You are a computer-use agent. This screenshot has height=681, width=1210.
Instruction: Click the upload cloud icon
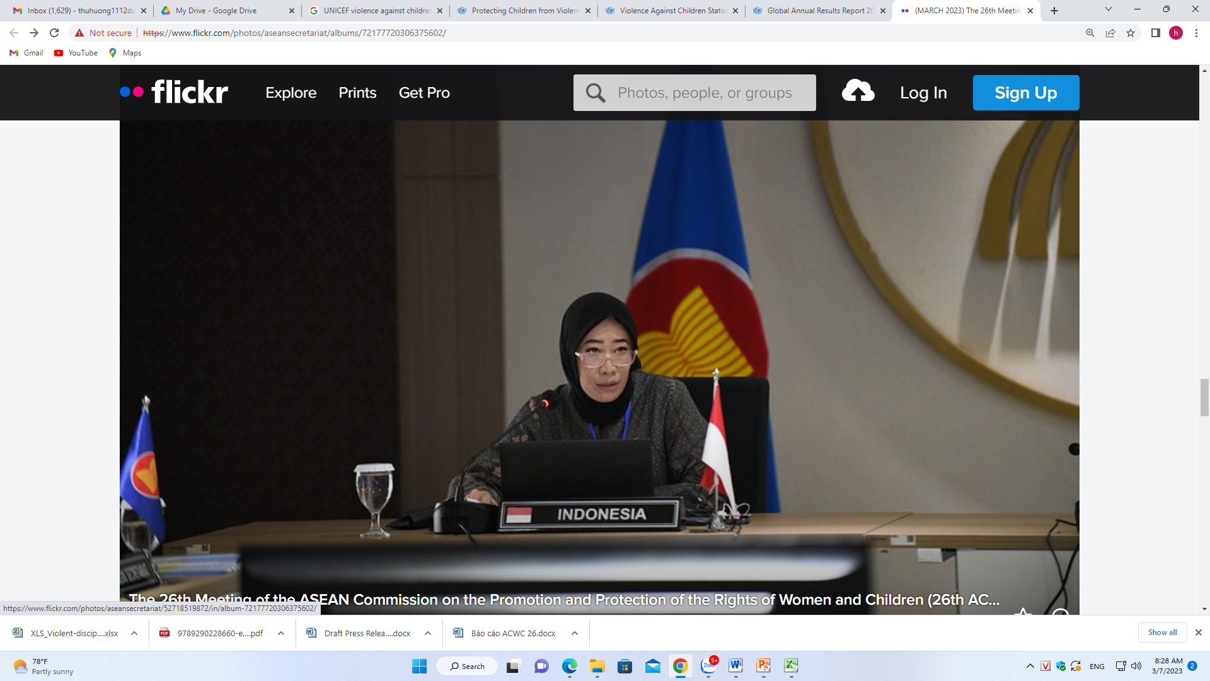pyautogui.click(x=858, y=91)
